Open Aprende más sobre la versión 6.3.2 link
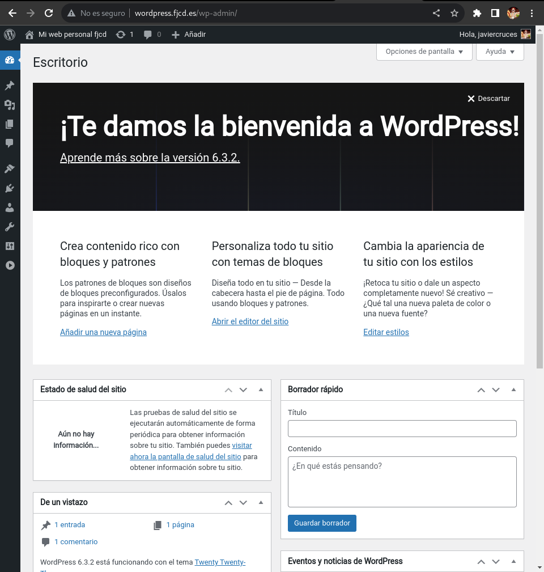 tap(150, 158)
